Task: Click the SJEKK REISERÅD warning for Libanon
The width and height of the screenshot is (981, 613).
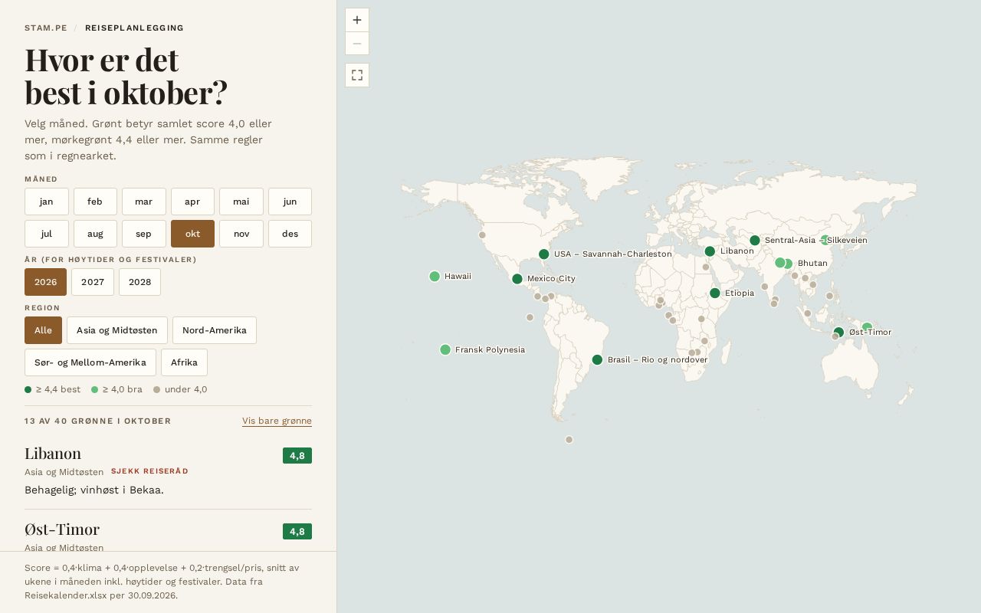Action: click(149, 471)
